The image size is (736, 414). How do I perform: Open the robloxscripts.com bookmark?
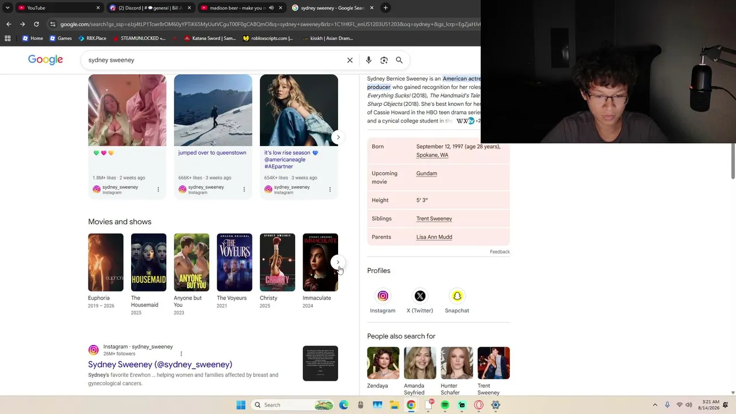268,39
